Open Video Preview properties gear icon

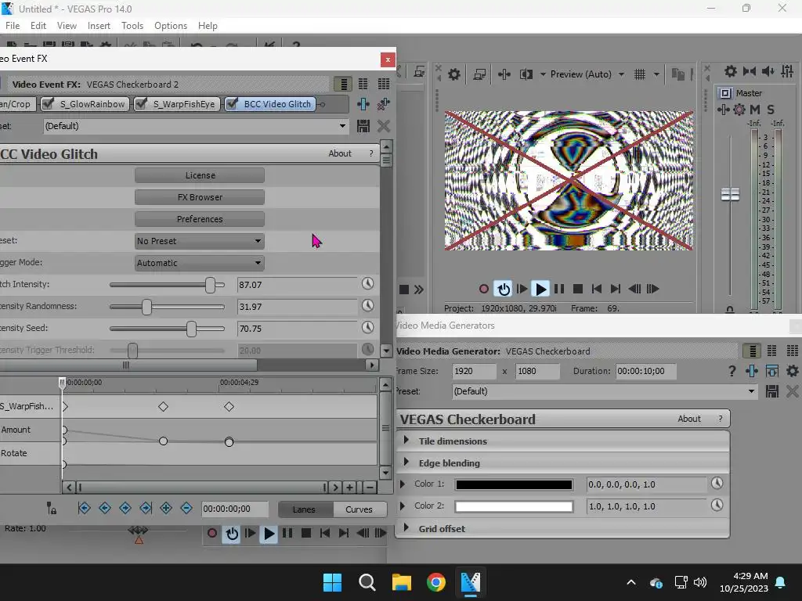coord(453,74)
